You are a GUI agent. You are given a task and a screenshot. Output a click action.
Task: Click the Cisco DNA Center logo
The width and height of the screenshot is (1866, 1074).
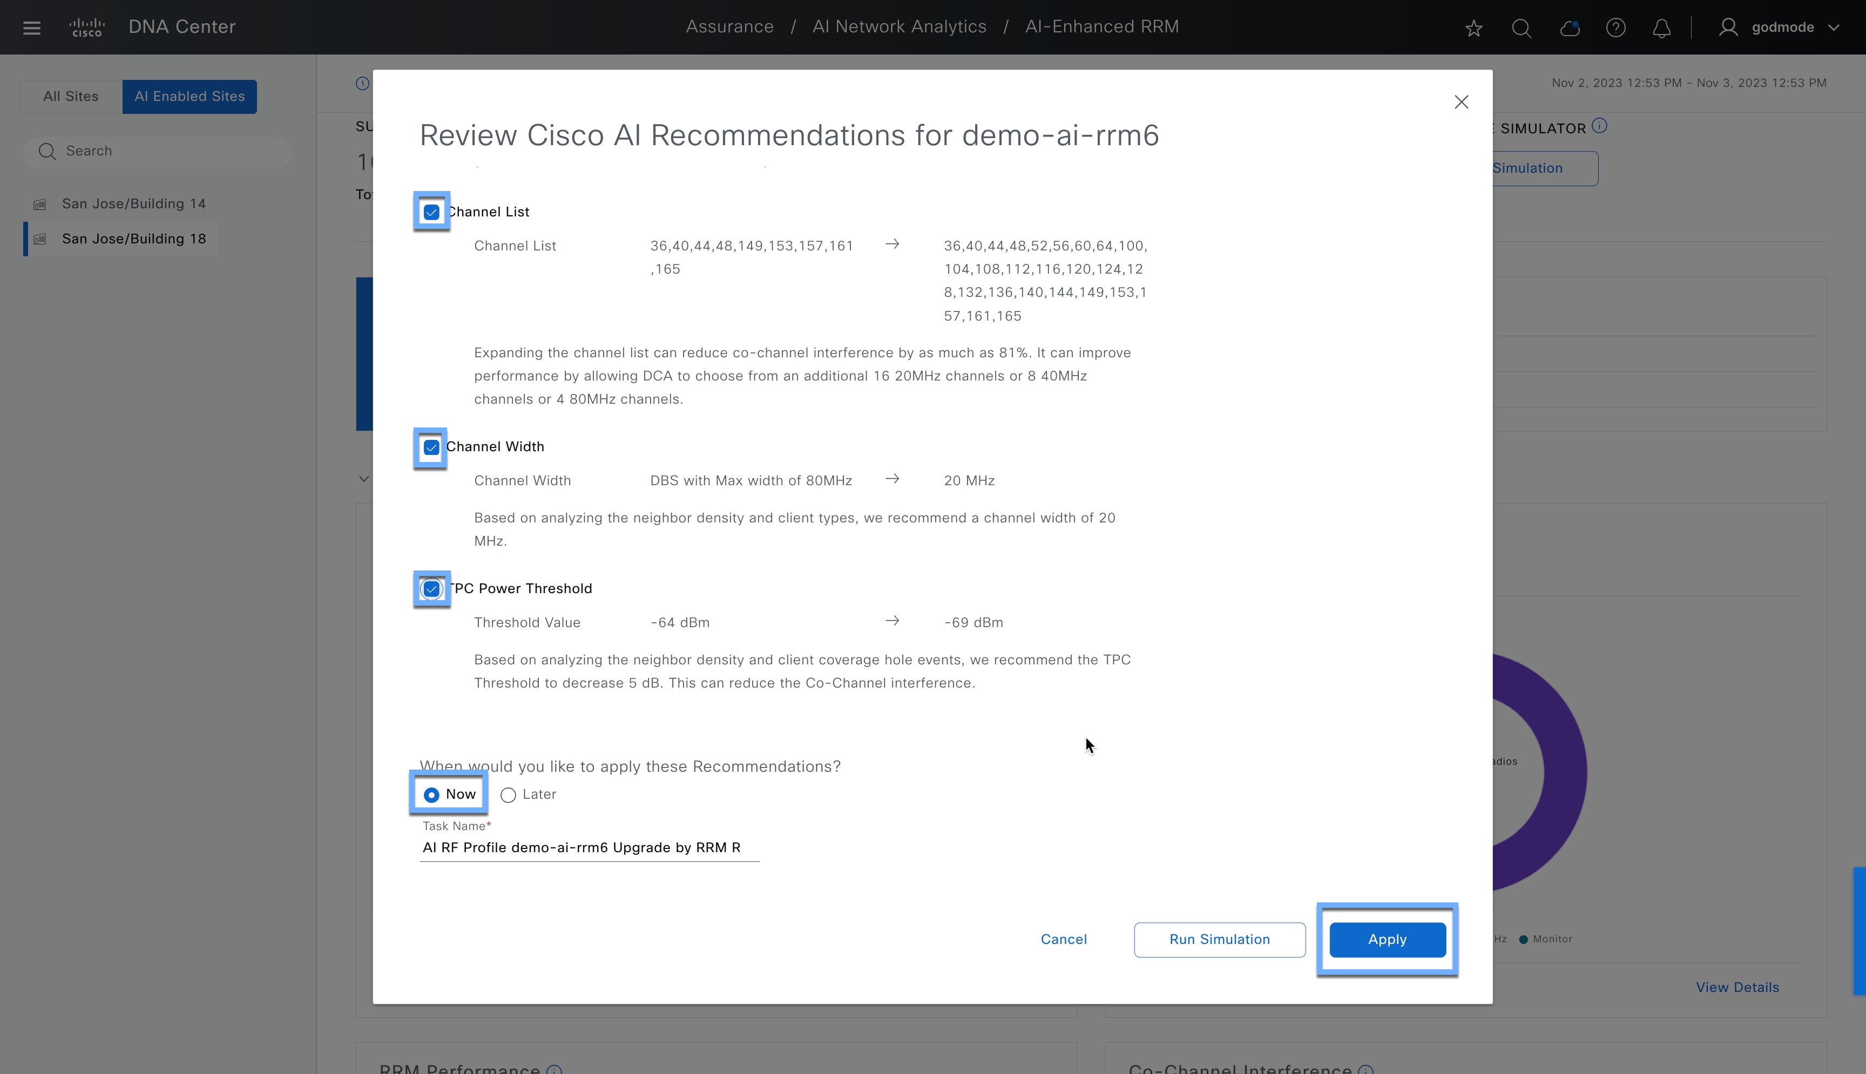[x=88, y=26]
